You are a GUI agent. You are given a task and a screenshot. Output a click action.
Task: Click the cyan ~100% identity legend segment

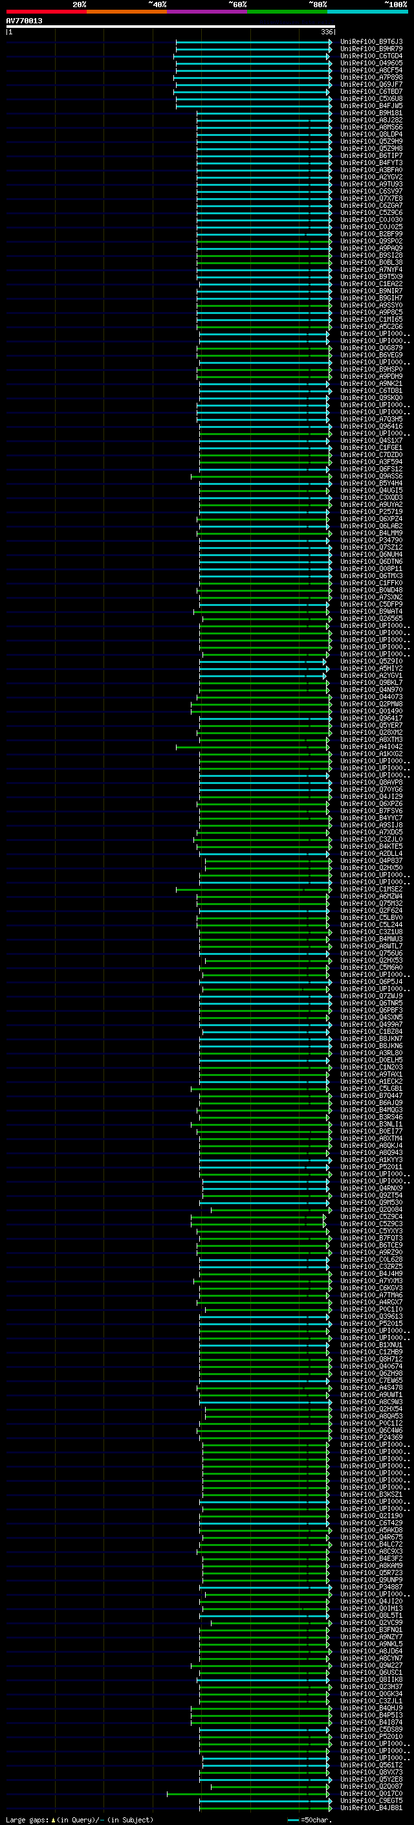coord(367,12)
